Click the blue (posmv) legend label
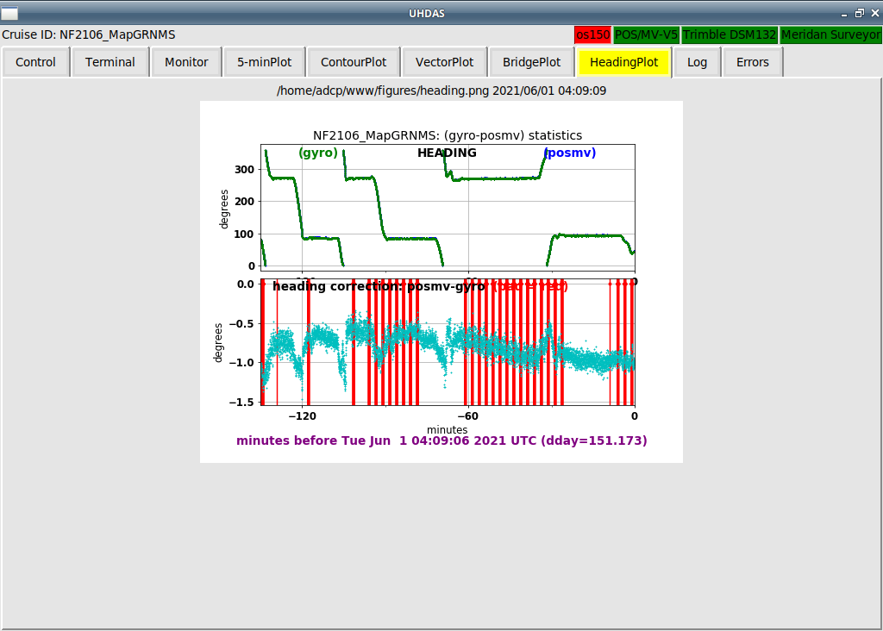The width and height of the screenshot is (883, 631). point(570,153)
